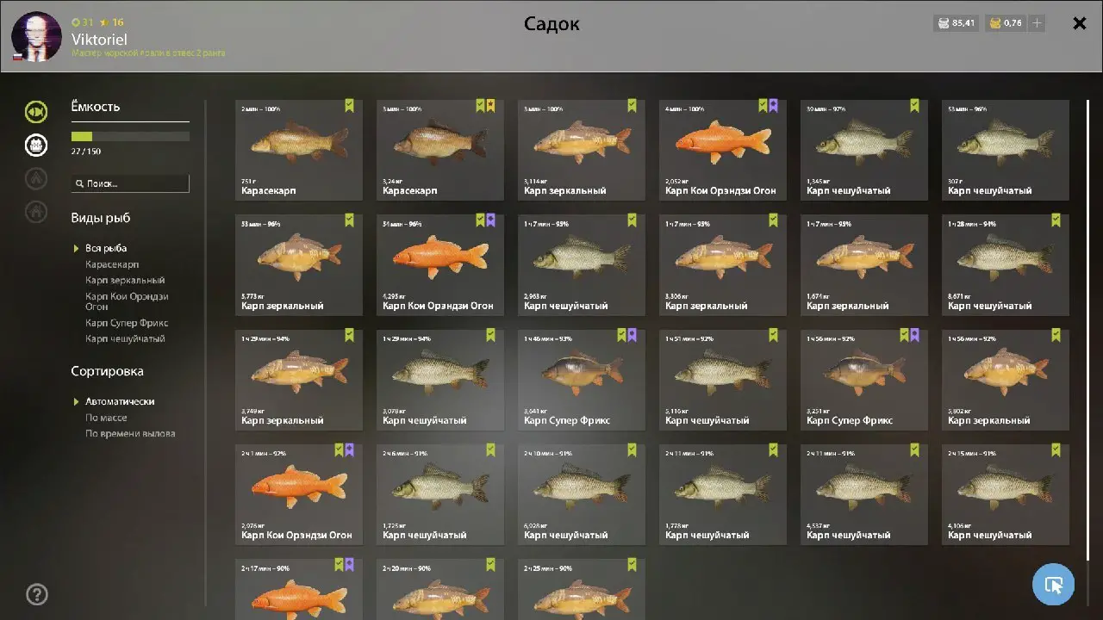
Task: Open the fish keepnet icon in sidebar
Action: 36,111
